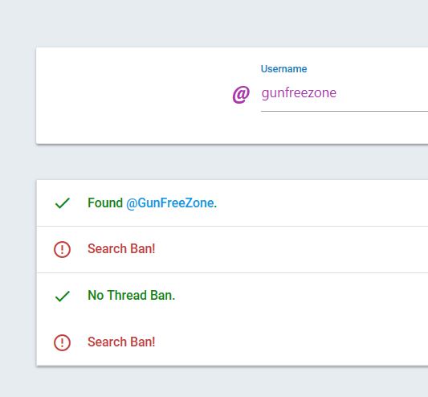Click the last "Search Ban!" result text
Image resolution: width=428 pixels, height=397 pixels.
click(x=121, y=342)
